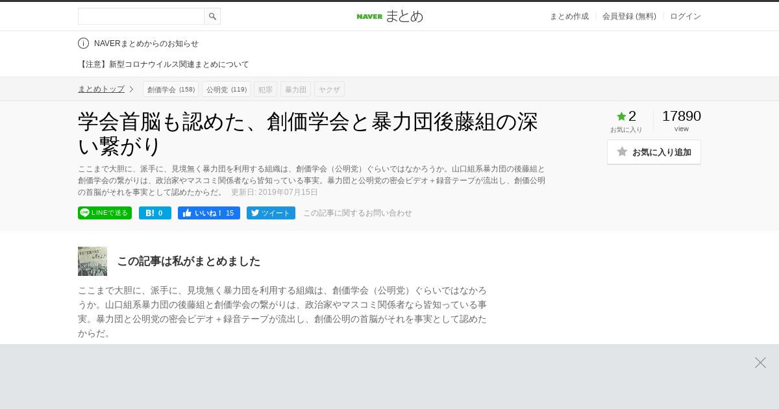
Task: Click the green star favorites count
Action: click(626, 117)
